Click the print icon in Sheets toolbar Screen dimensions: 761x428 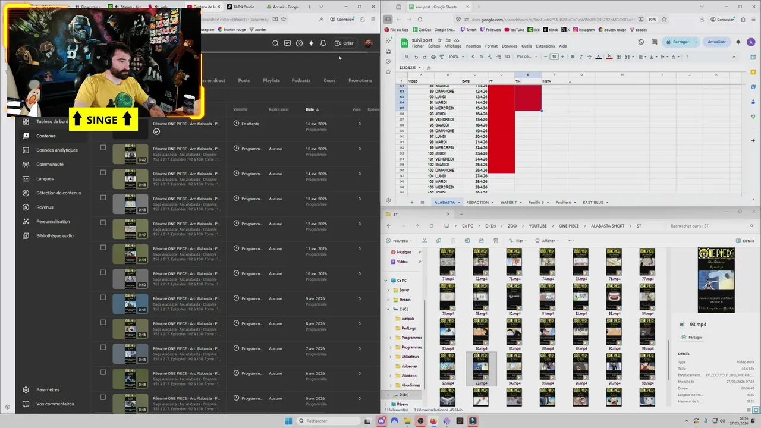click(433, 56)
